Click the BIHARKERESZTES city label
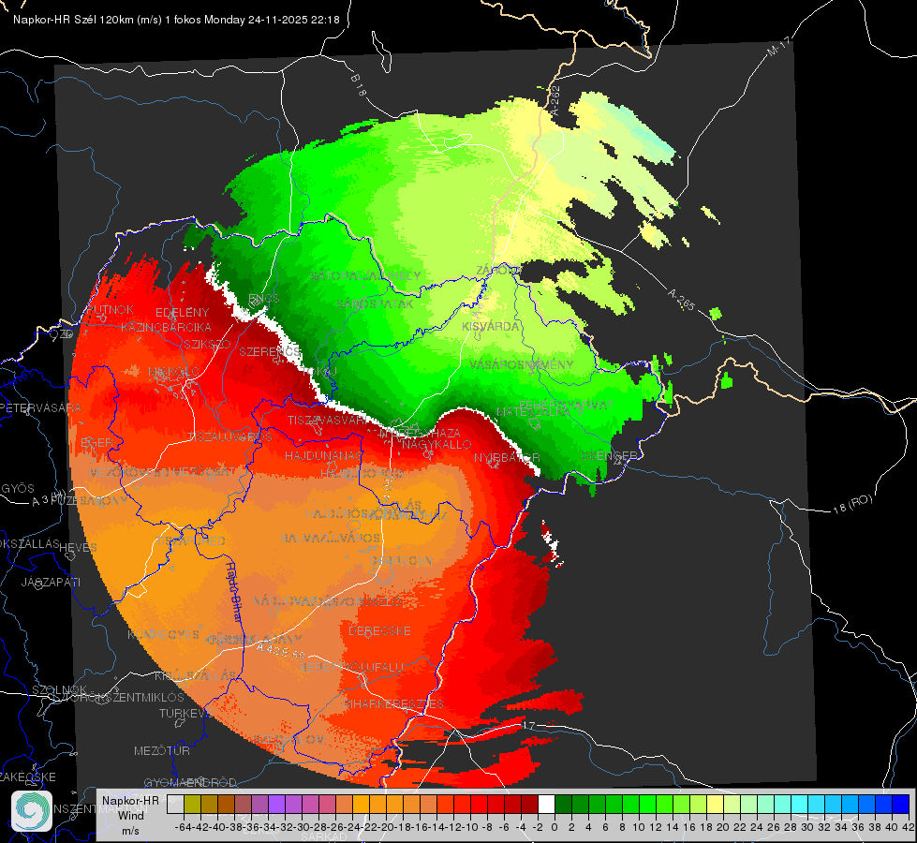917x843 pixels. (393, 703)
